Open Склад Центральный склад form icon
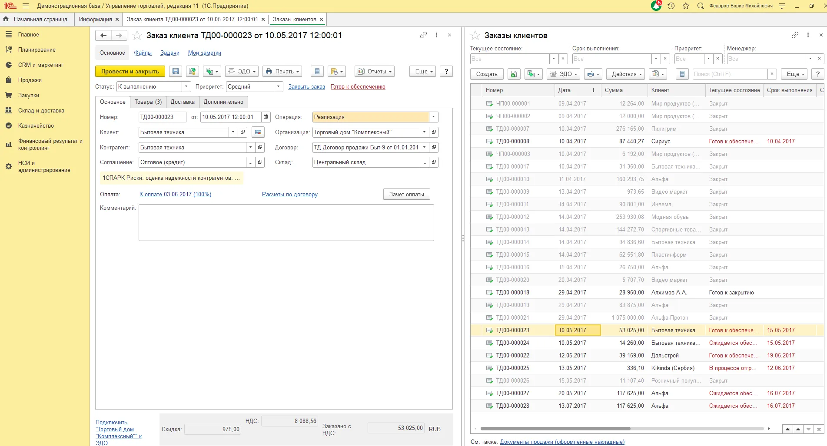827x446 pixels. pos(434,162)
